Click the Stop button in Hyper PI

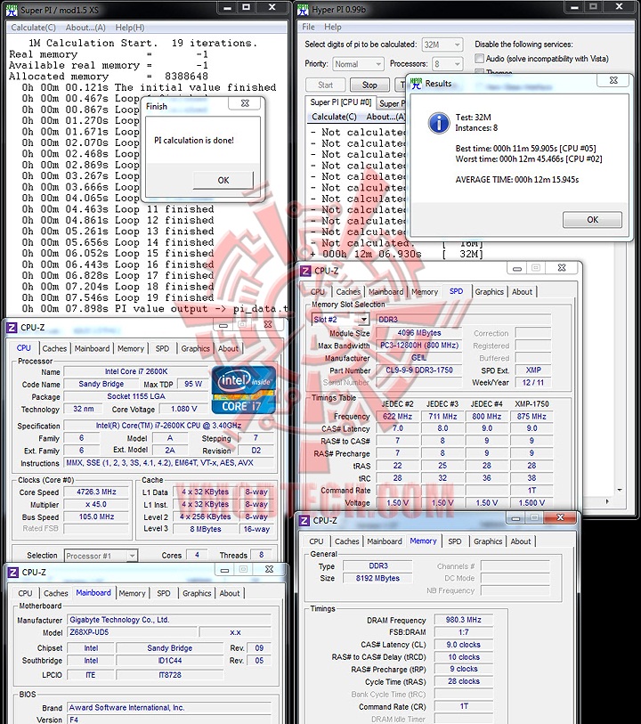coord(369,85)
